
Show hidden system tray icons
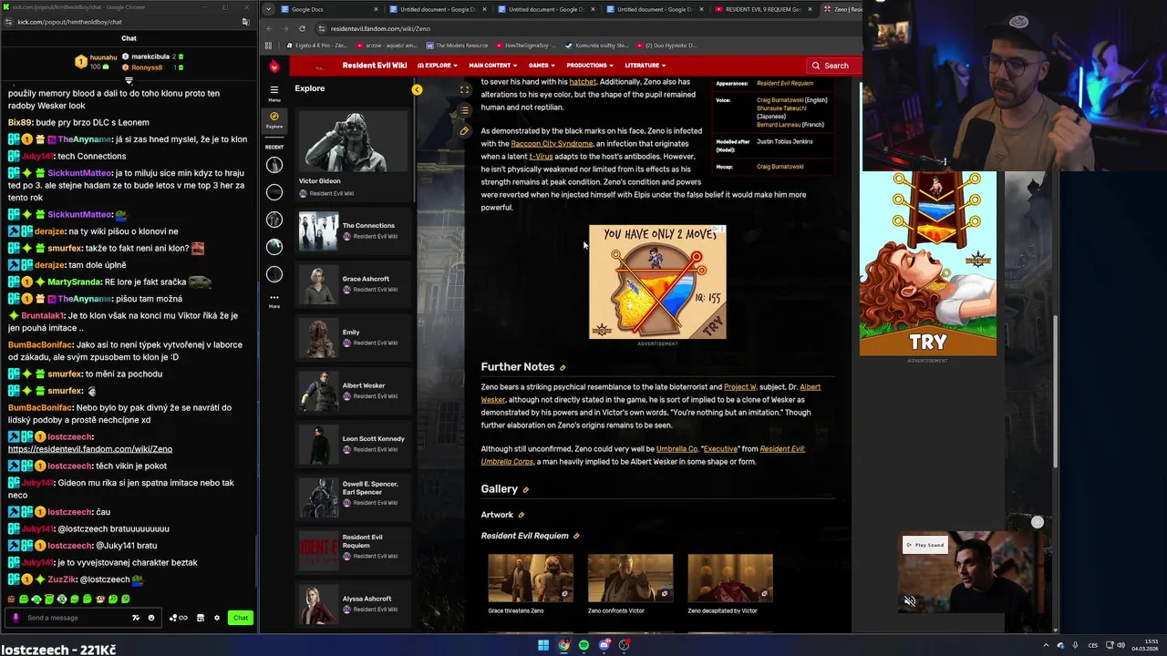coord(1046,645)
